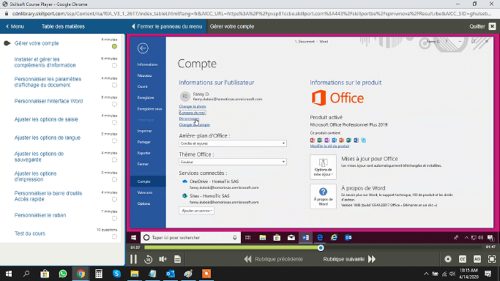Click À propos de moi link
The height and width of the screenshot is (281, 500).
pos(192,112)
